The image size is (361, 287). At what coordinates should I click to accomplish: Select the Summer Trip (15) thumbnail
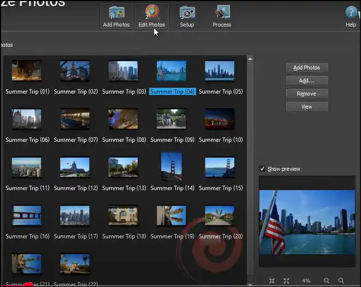coord(220,167)
